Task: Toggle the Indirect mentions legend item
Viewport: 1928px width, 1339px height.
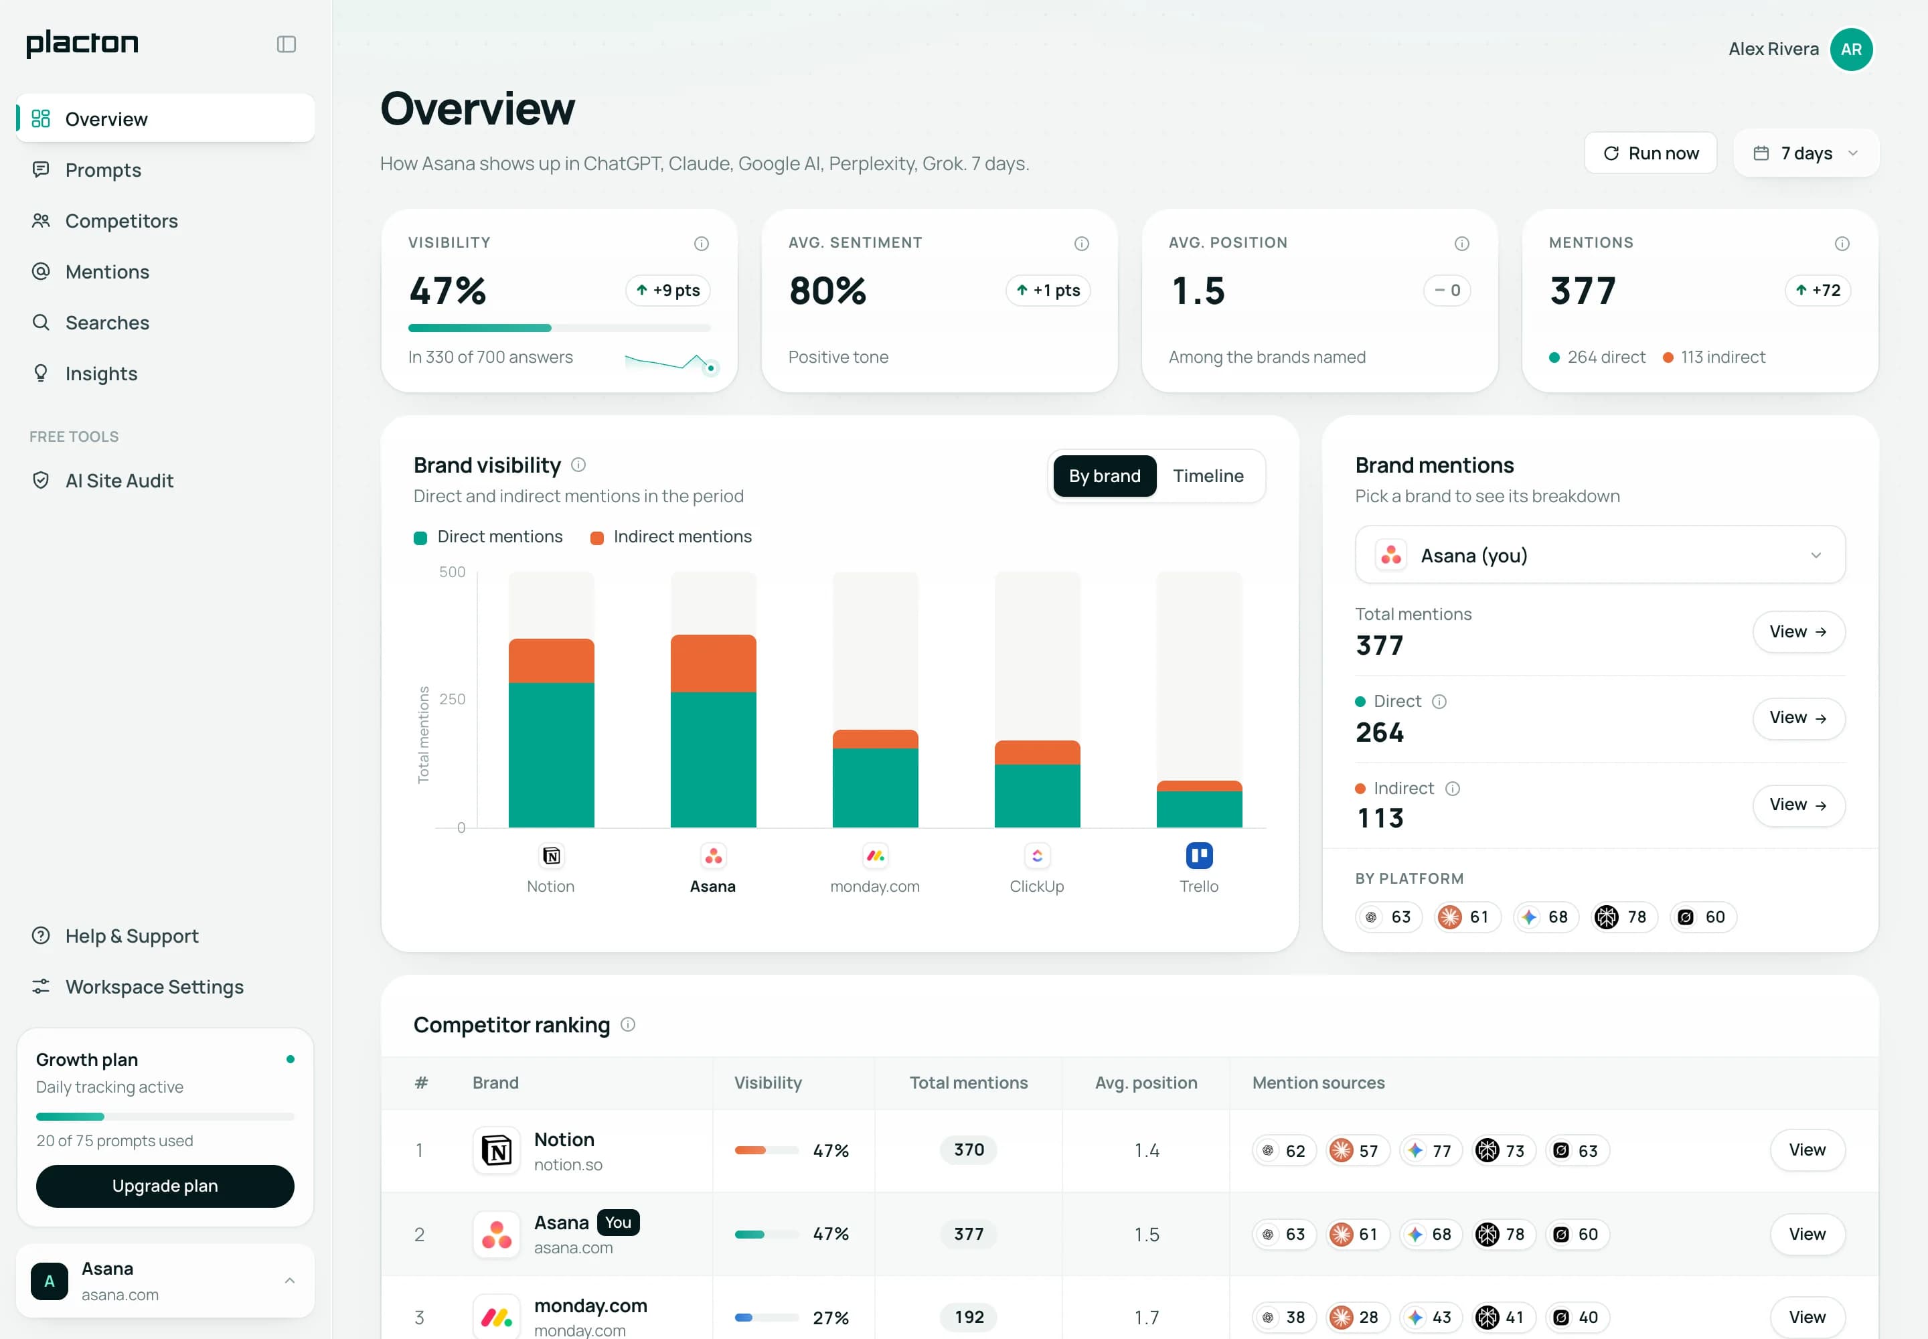Action: click(671, 537)
